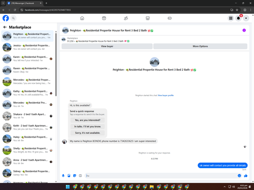
Task: Open Peighton conversation in list
Action: pyautogui.click(x=27, y=36)
